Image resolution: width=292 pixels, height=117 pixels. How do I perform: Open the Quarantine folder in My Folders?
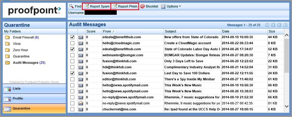pos(21,56)
